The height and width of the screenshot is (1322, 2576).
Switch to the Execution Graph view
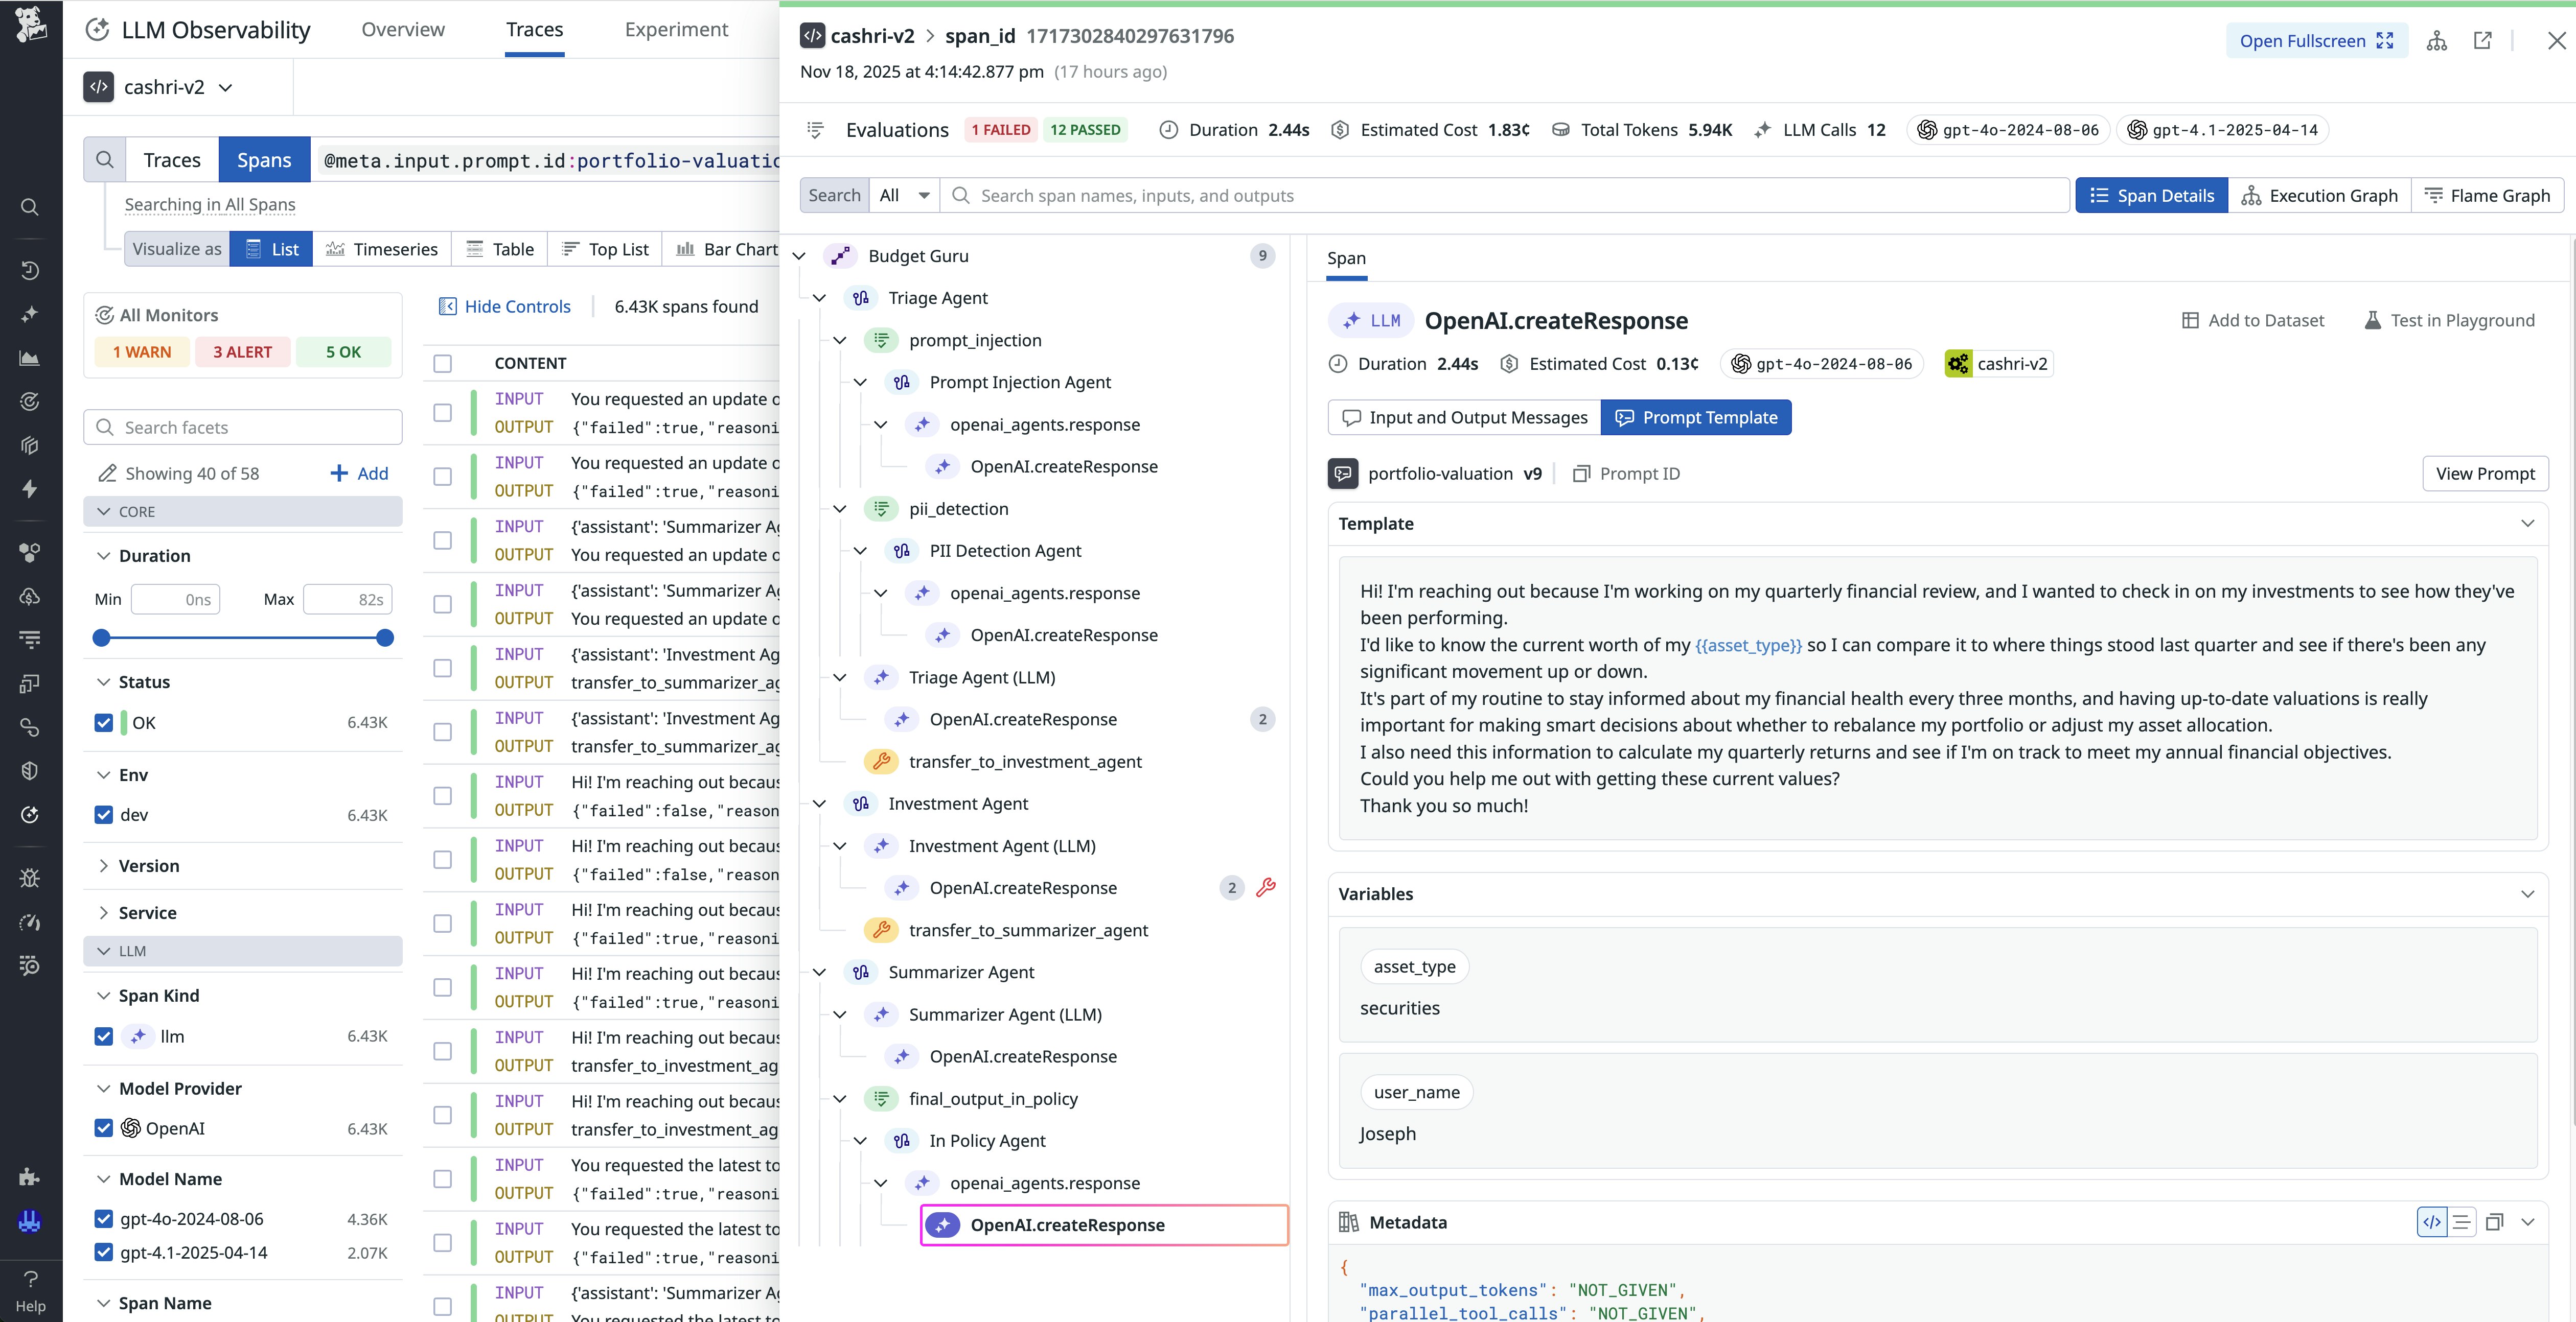[2320, 195]
